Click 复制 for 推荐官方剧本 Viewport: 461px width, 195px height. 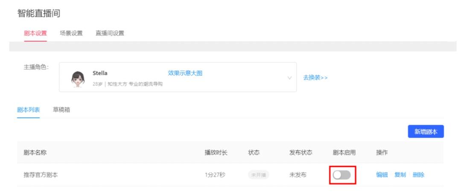pos(400,175)
